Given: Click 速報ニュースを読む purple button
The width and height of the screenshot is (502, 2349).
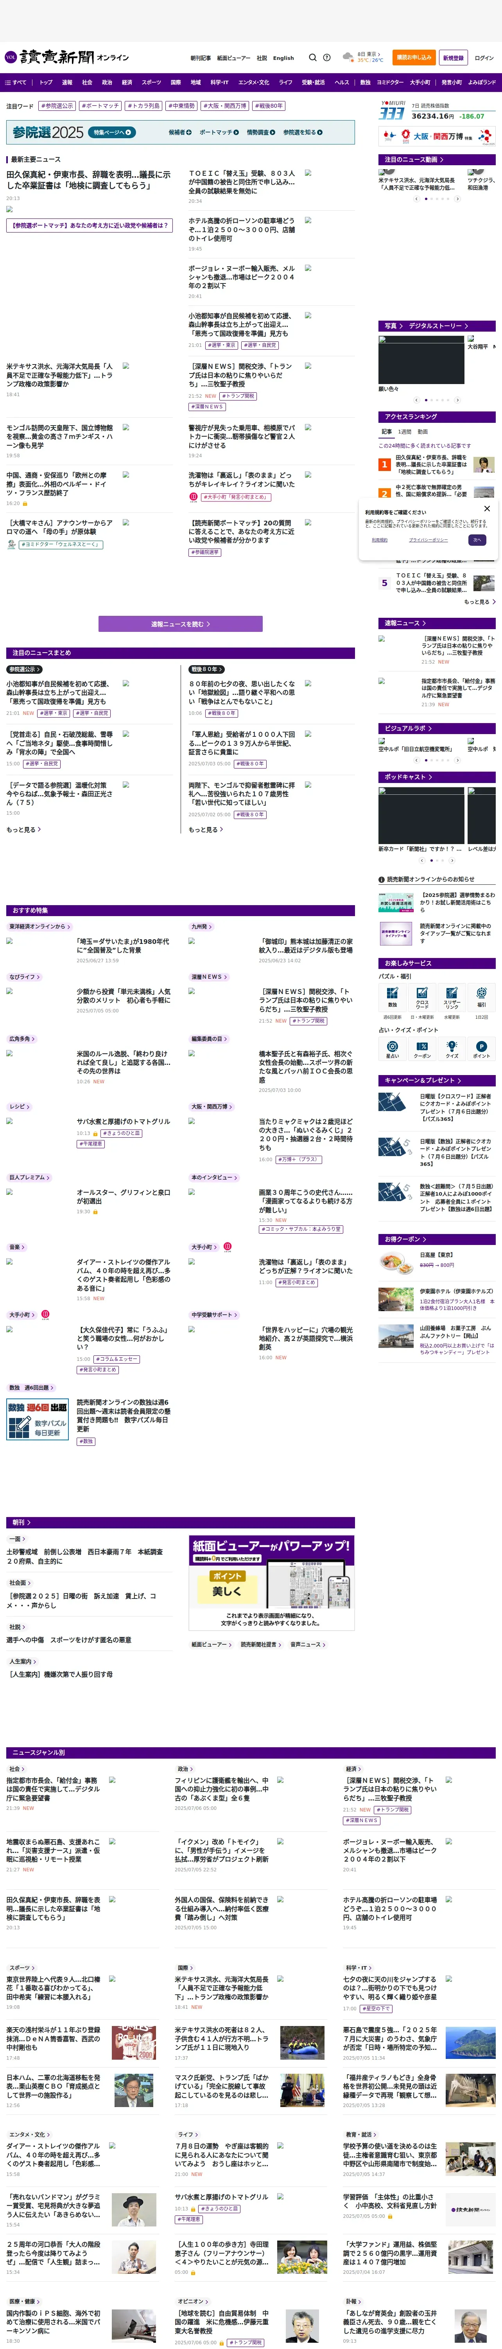Looking at the screenshot, I should click(180, 624).
